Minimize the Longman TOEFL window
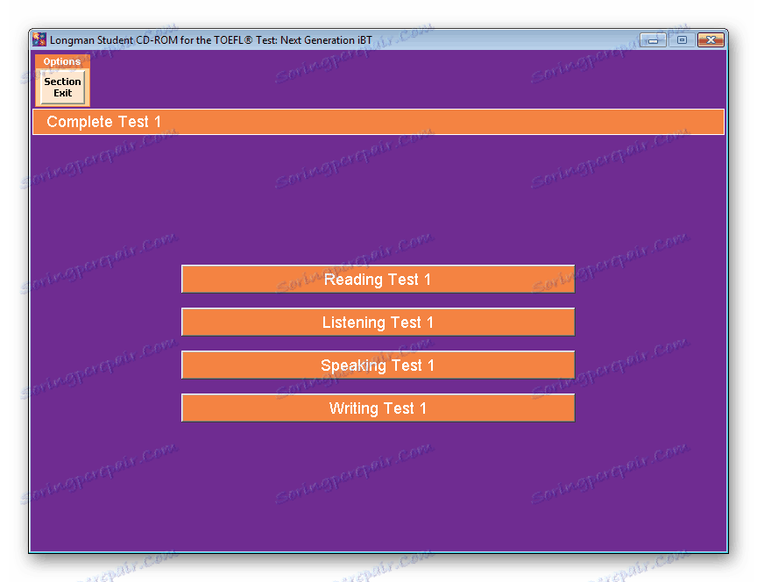This screenshot has height=582, width=757. [654, 40]
